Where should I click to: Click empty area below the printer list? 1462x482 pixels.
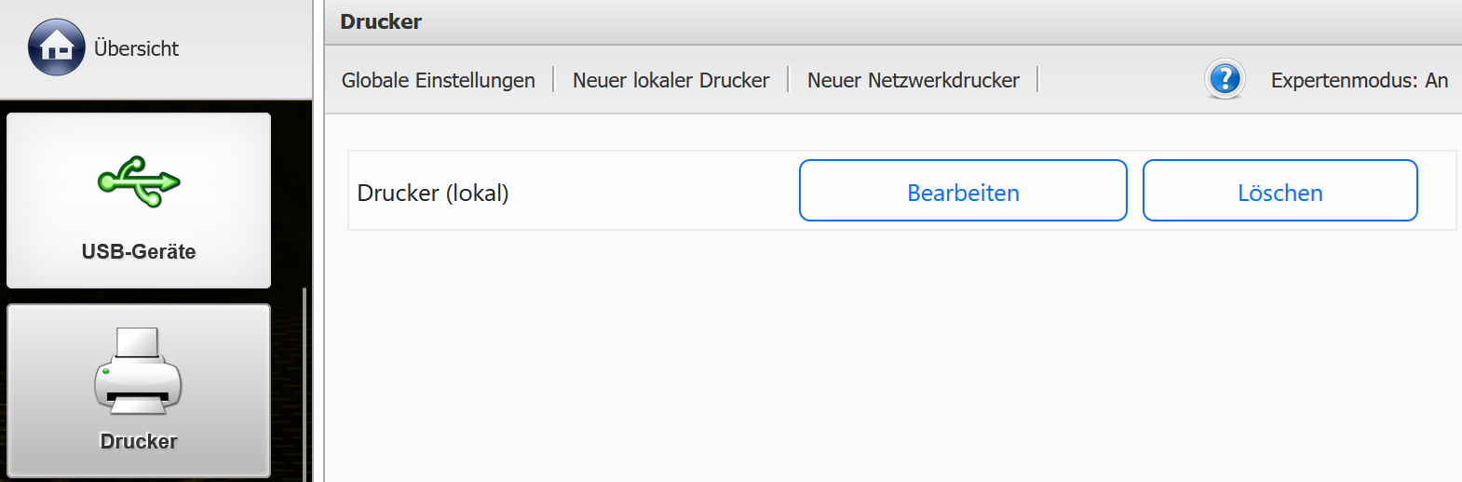click(885, 363)
